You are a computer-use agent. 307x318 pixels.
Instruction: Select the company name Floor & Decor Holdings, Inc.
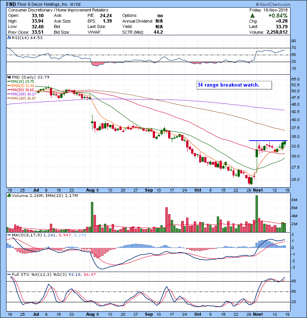tap(43, 4)
